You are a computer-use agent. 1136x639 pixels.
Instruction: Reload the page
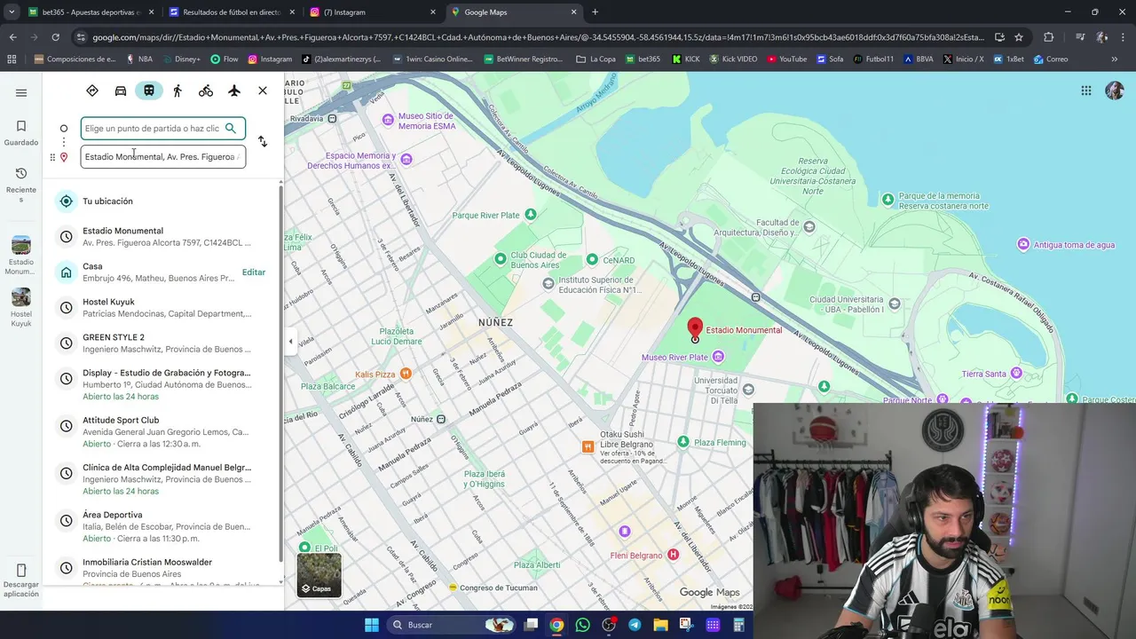click(x=55, y=37)
